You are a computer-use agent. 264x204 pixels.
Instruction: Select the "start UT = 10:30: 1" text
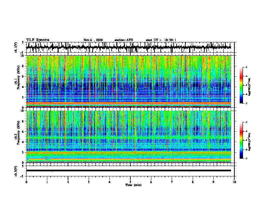[x=161, y=40]
